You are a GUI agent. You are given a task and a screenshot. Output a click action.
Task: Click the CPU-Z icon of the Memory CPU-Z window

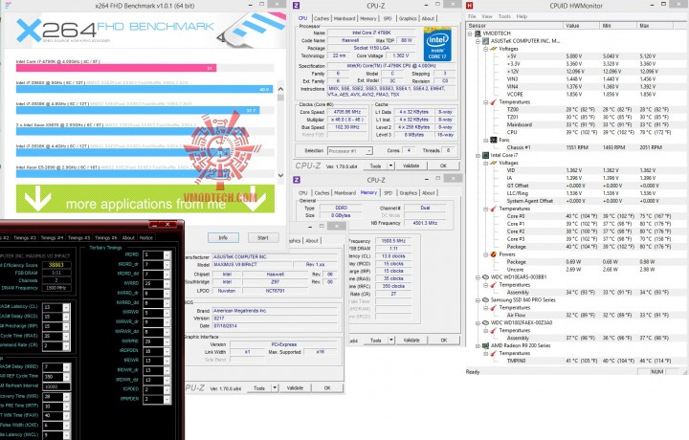[x=297, y=180]
